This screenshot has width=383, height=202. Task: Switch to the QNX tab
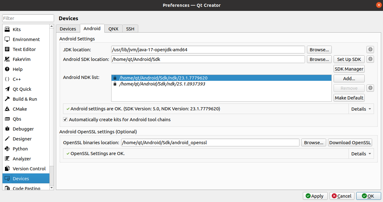(x=113, y=29)
